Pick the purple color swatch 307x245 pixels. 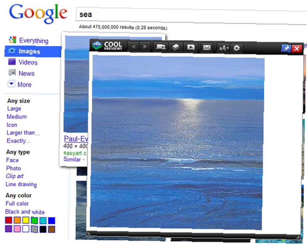(x=8, y=228)
